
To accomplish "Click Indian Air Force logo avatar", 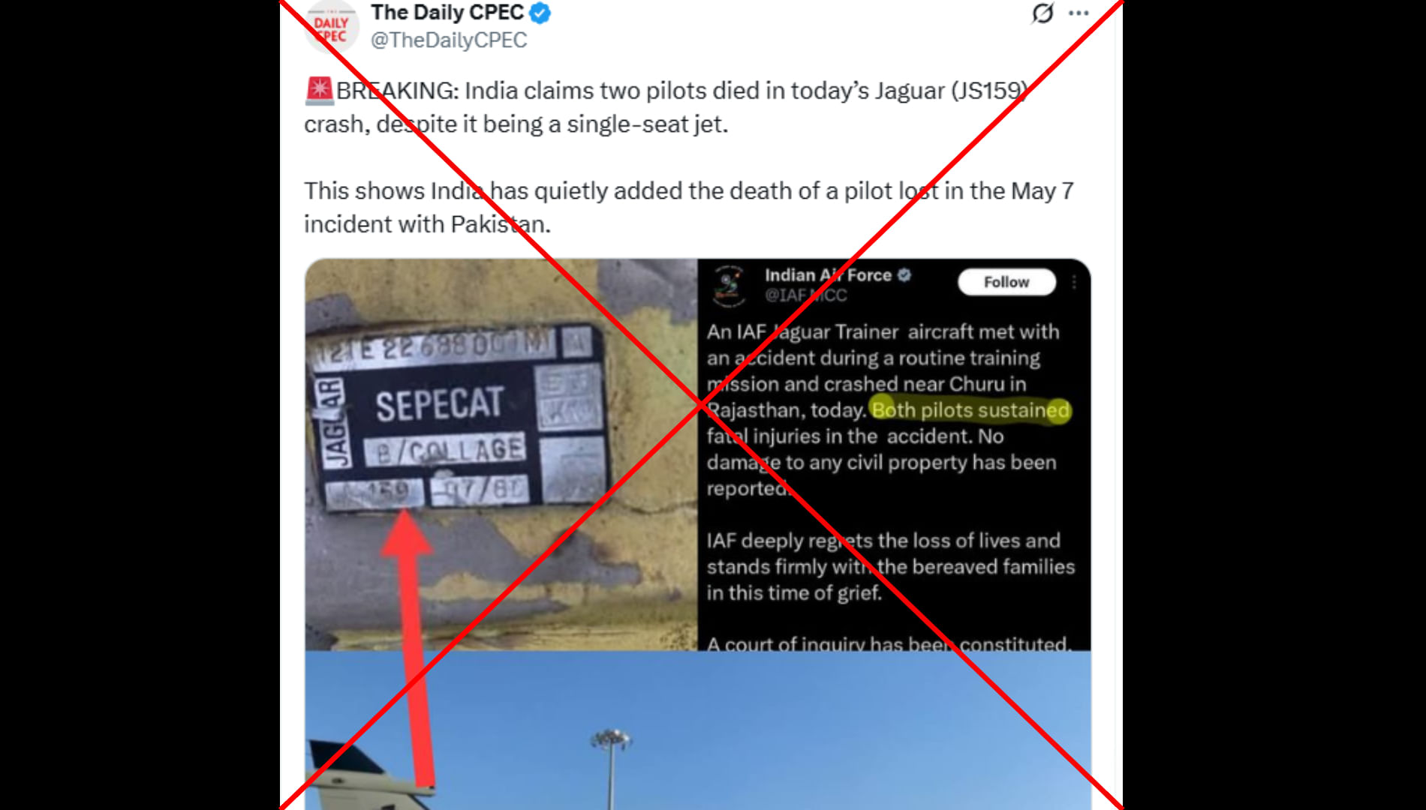I will tap(729, 286).
